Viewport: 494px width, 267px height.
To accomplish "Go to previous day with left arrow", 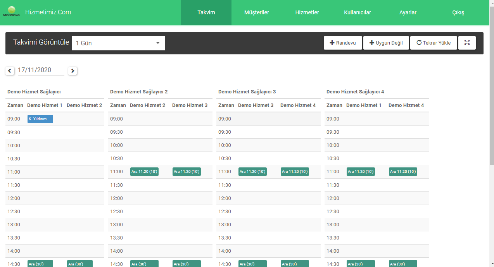I will [10, 71].
